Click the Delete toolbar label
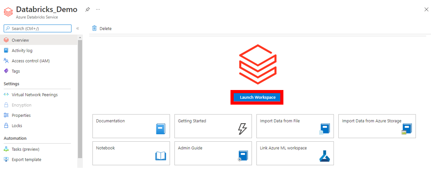The height and width of the screenshot is (182, 431). [x=105, y=28]
